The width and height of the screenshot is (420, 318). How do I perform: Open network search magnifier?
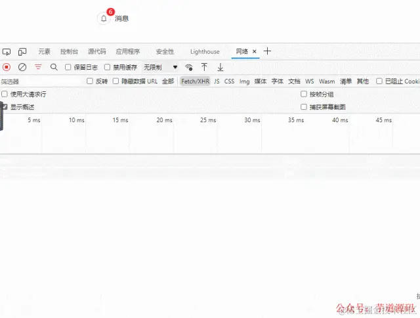tap(54, 67)
